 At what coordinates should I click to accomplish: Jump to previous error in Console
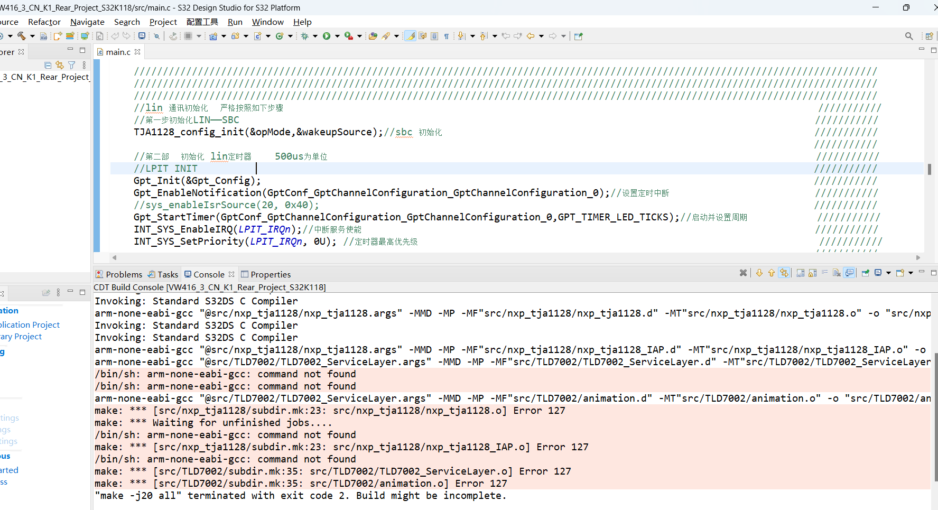pyautogui.click(x=772, y=273)
